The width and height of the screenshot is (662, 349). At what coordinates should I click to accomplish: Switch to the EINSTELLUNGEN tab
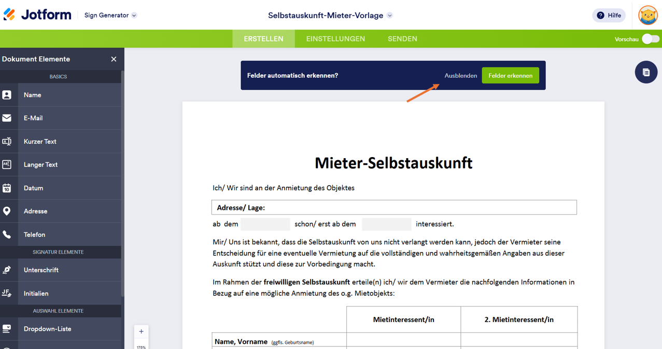coord(335,38)
